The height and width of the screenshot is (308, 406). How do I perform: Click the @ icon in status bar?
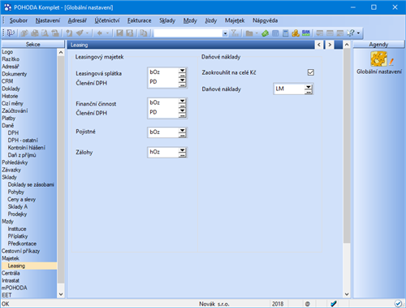pyautogui.click(x=307, y=304)
